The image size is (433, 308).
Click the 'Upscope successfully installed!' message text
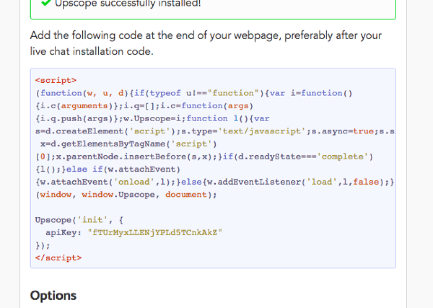[x=128, y=3]
